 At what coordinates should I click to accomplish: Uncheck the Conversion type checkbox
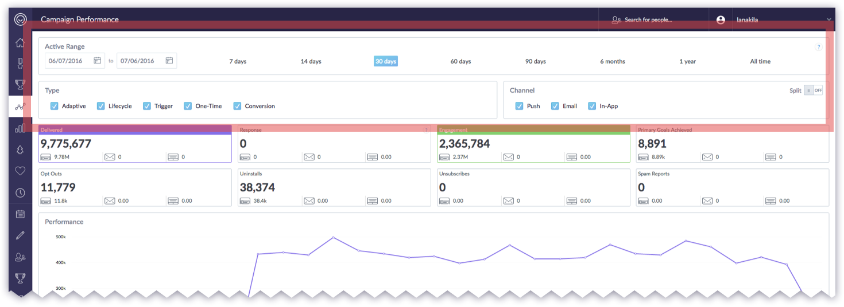coord(238,106)
